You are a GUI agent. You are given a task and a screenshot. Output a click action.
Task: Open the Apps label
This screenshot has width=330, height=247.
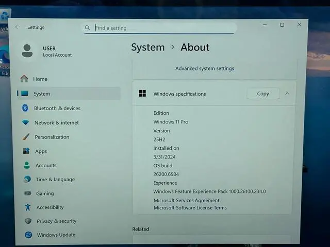tap(41, 151)
